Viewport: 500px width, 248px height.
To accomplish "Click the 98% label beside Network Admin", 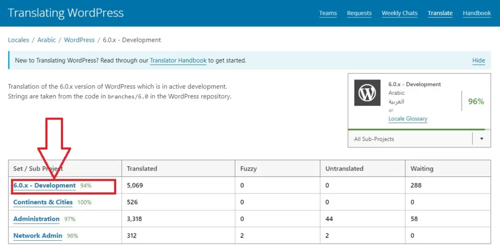I will click(72, 236).
